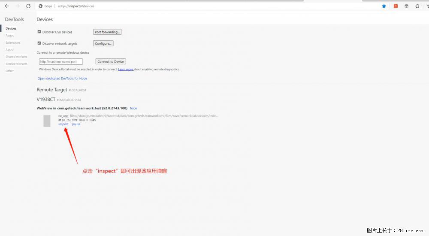Viewport: 429px width, 236px height.
Task: Click the blue favorites star icon
Action: click(384, 6)
